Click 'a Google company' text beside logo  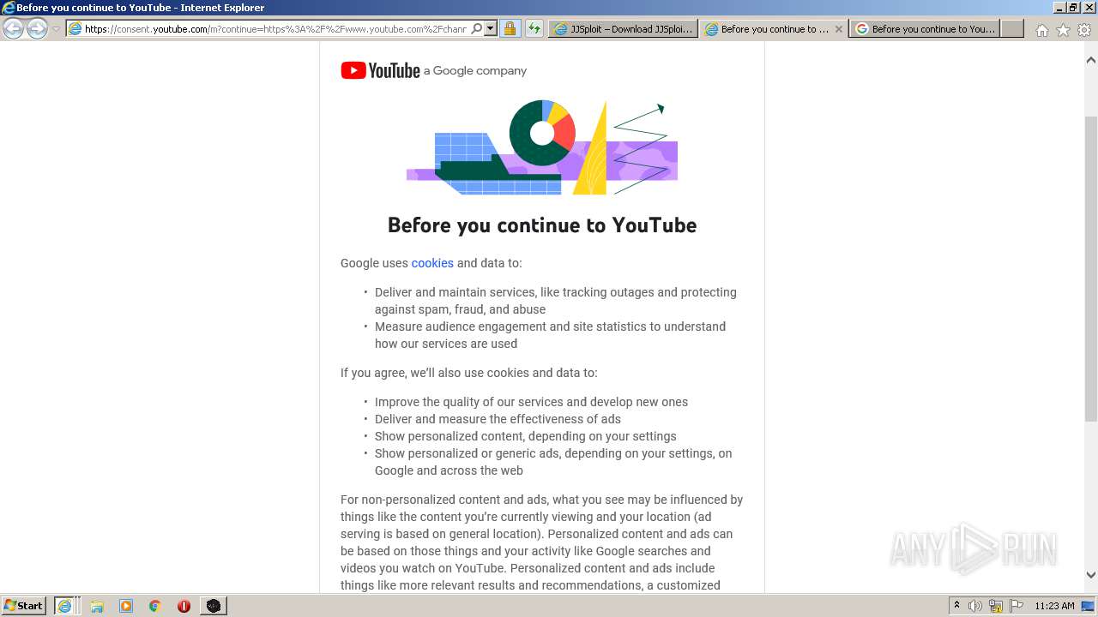475,70
